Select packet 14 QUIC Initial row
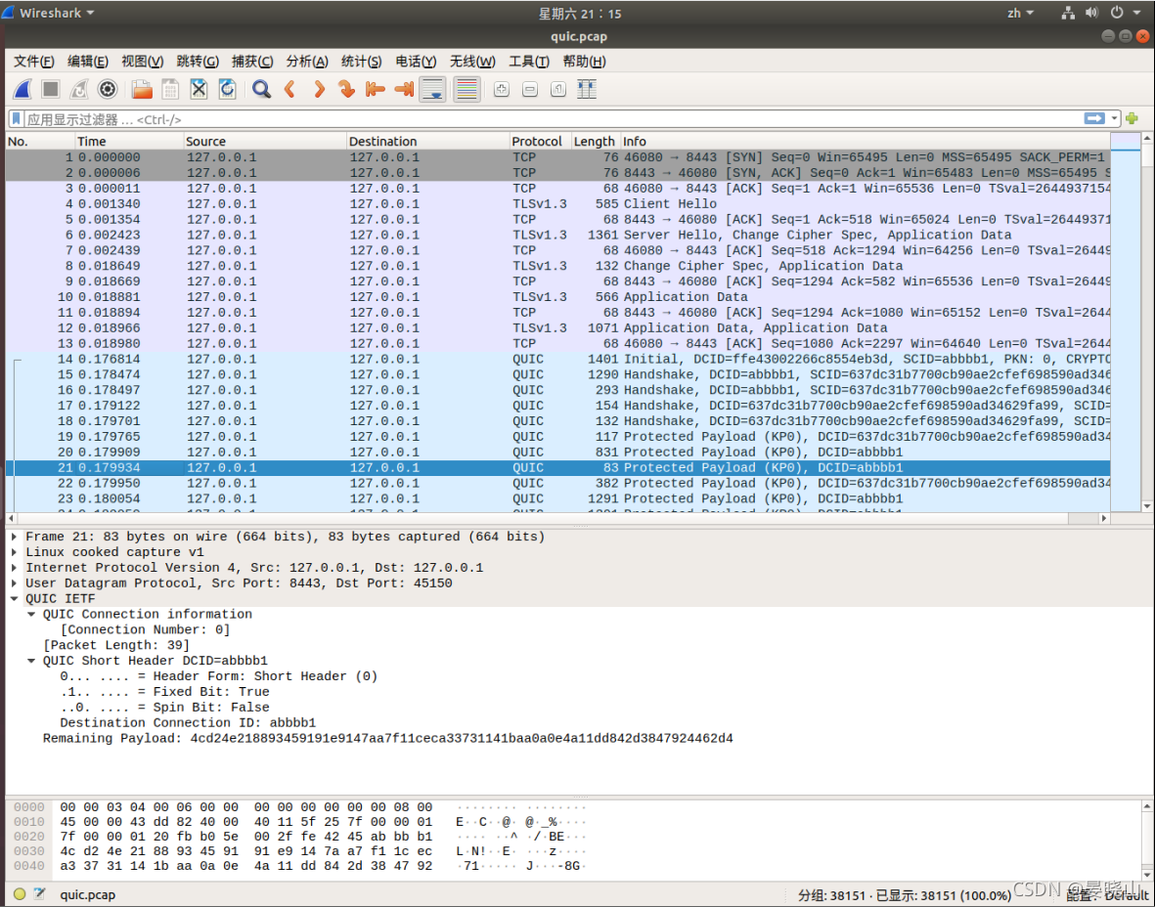 (x=557, y=360)
